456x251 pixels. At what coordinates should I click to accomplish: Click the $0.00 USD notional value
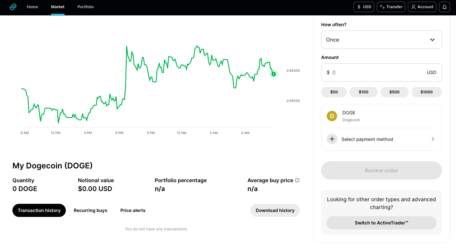95,189
